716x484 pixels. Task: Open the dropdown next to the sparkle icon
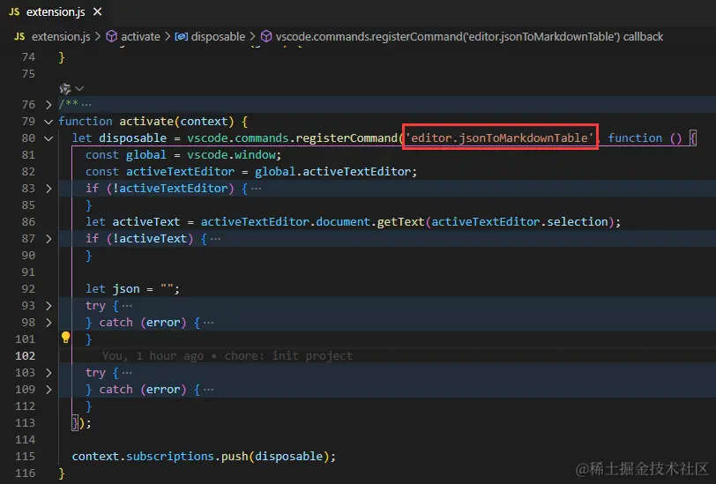click(x=79, y=88)
